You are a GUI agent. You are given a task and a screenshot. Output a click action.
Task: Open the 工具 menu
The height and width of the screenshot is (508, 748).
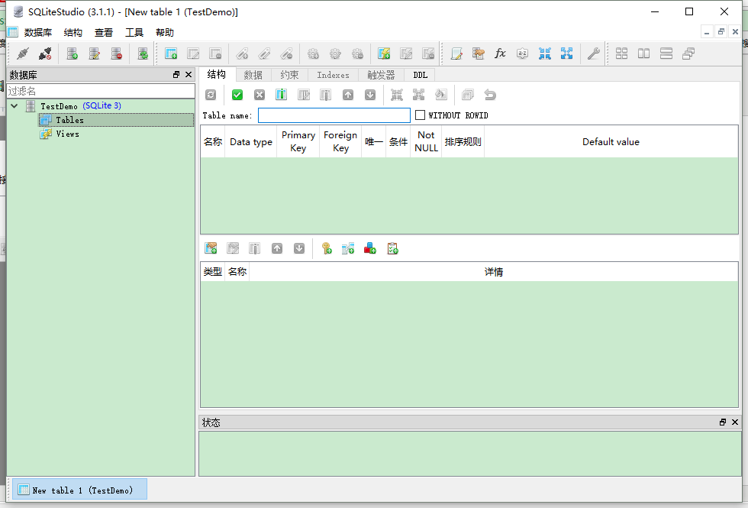tap(134, 32)
